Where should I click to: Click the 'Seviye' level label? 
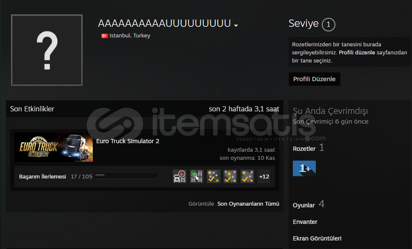[303, 24]
